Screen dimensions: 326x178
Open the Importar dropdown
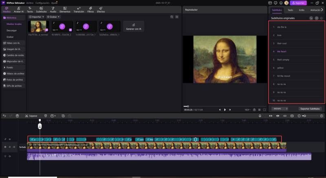tap(37, 17)
